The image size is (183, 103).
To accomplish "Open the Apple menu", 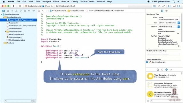I will [x=4, y=1].
